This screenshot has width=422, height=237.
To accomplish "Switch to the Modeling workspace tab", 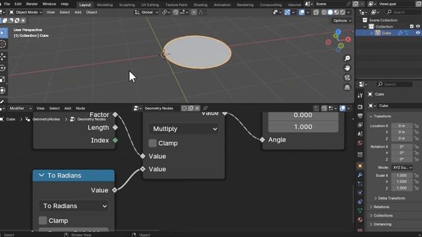I will (x=105, y=5).
